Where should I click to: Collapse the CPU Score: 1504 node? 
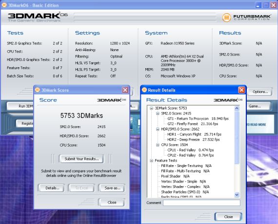158,145
